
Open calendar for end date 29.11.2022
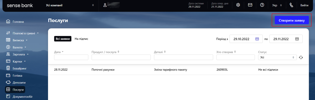click(x=297, y=39)
